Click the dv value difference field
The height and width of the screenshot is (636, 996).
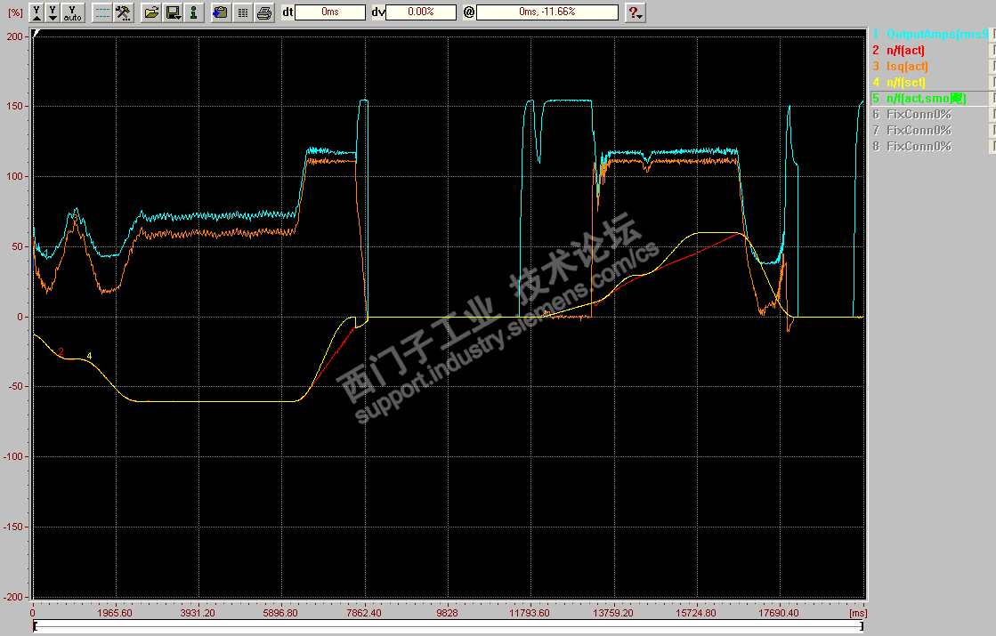(421, 12)
